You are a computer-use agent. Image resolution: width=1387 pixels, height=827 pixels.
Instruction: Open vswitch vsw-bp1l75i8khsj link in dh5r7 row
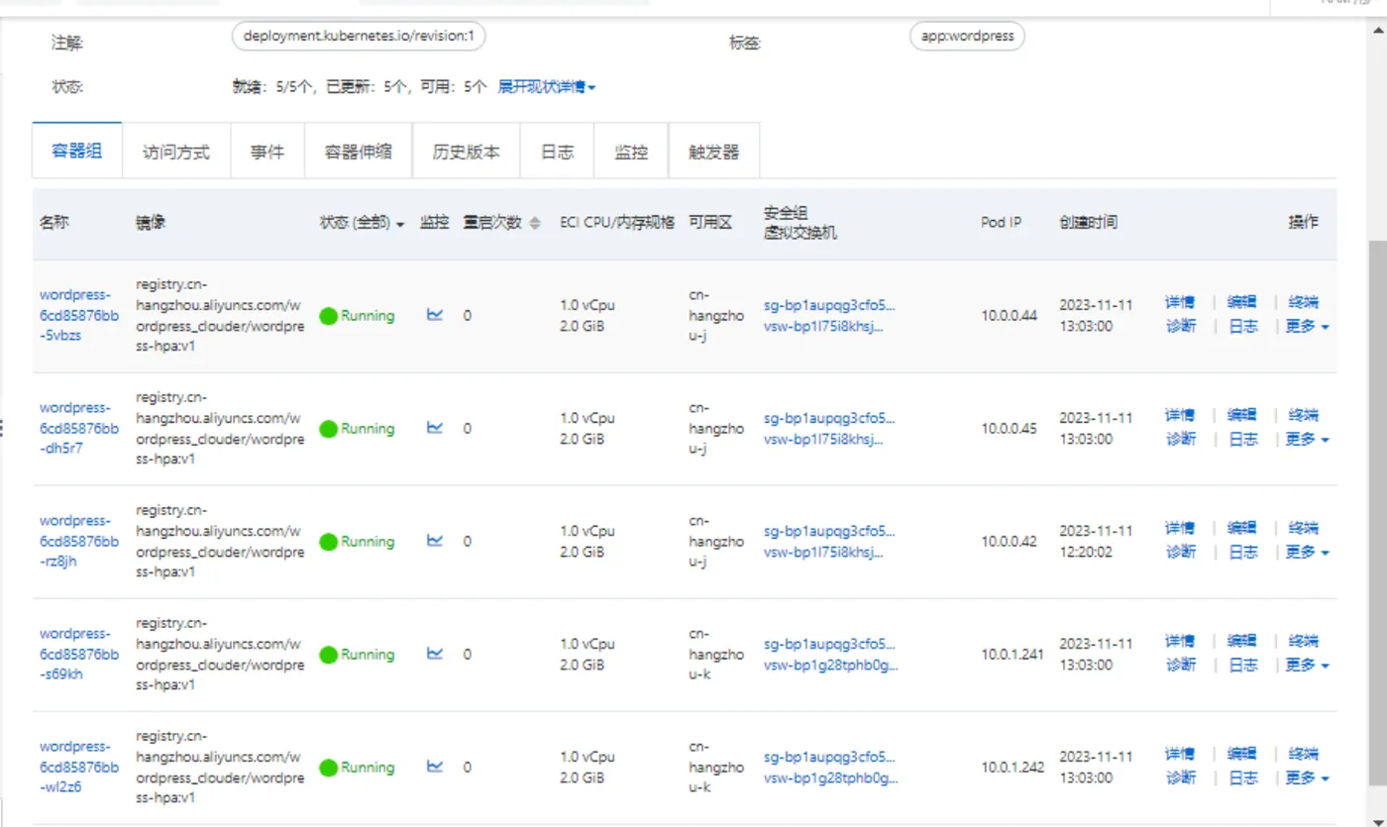tap(823, 439)
